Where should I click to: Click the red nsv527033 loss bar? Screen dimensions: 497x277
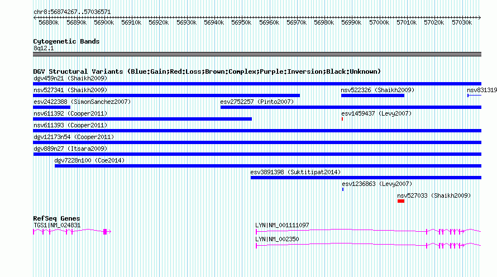pyautogui.click(x=401, y=201)
